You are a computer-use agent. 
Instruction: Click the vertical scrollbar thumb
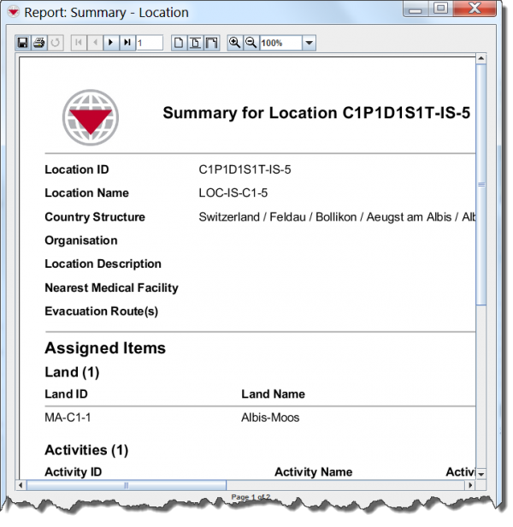point(481,184)
